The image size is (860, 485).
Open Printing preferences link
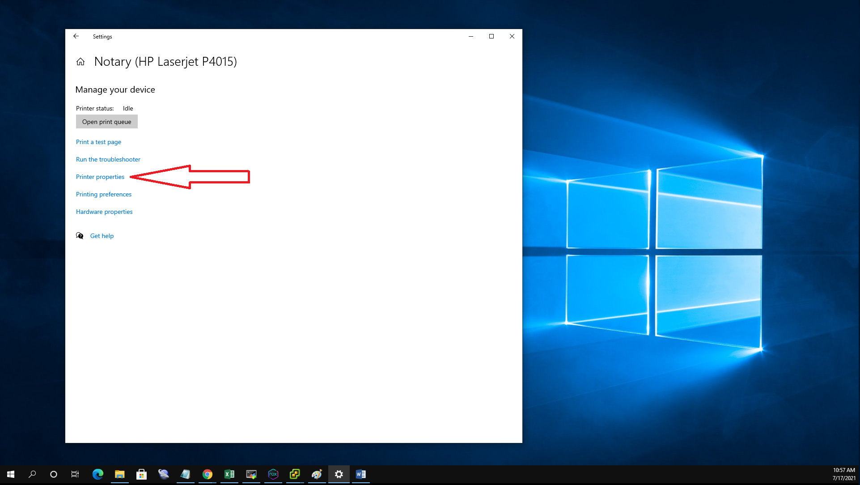103,194
